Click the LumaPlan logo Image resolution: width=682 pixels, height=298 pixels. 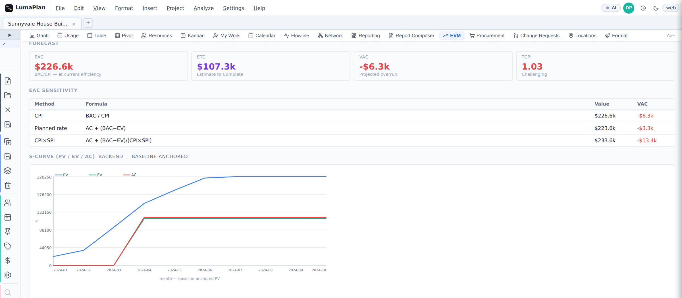point(25,8)
